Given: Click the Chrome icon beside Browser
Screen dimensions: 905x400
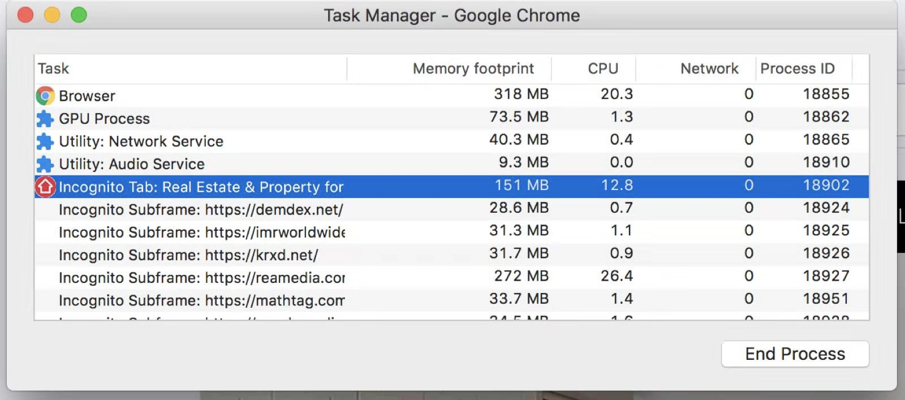Looking at the screenshot, I should (x=45, y=96).
